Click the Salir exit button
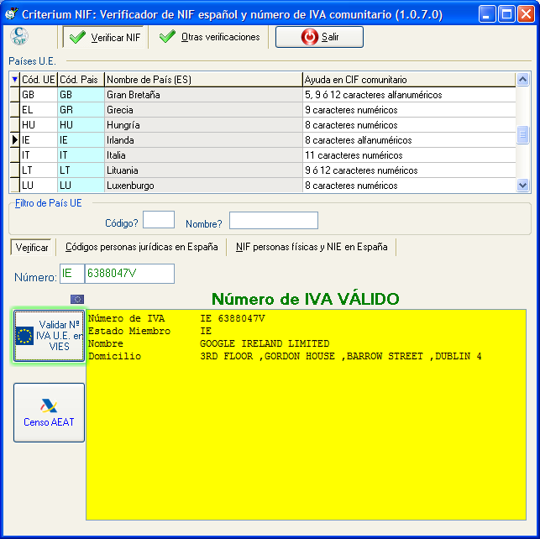 click(319, 37)
